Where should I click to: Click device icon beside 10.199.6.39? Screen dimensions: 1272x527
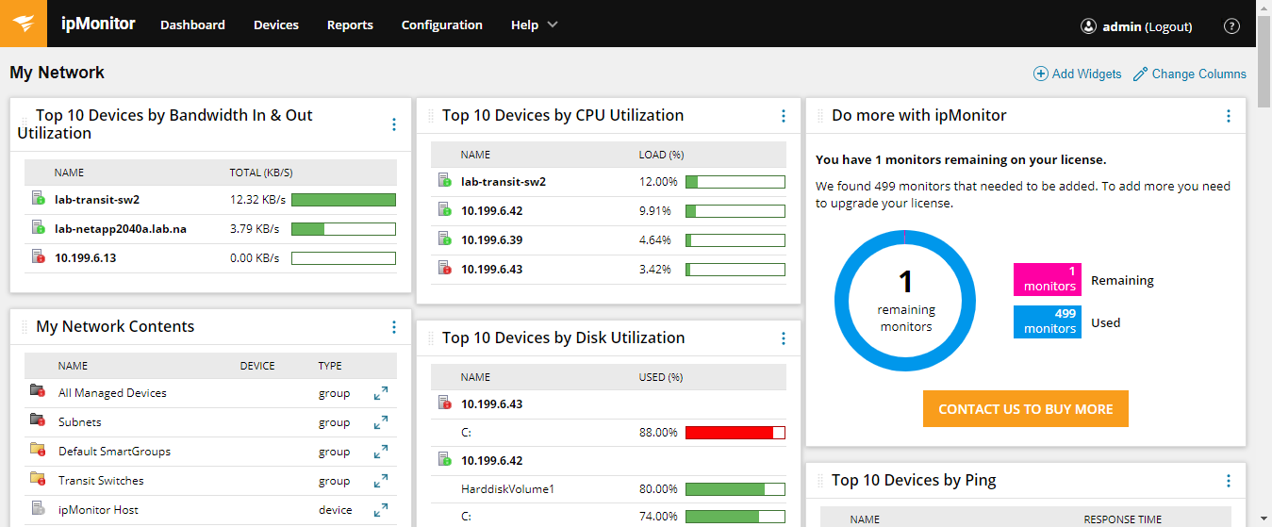point(444,239)
